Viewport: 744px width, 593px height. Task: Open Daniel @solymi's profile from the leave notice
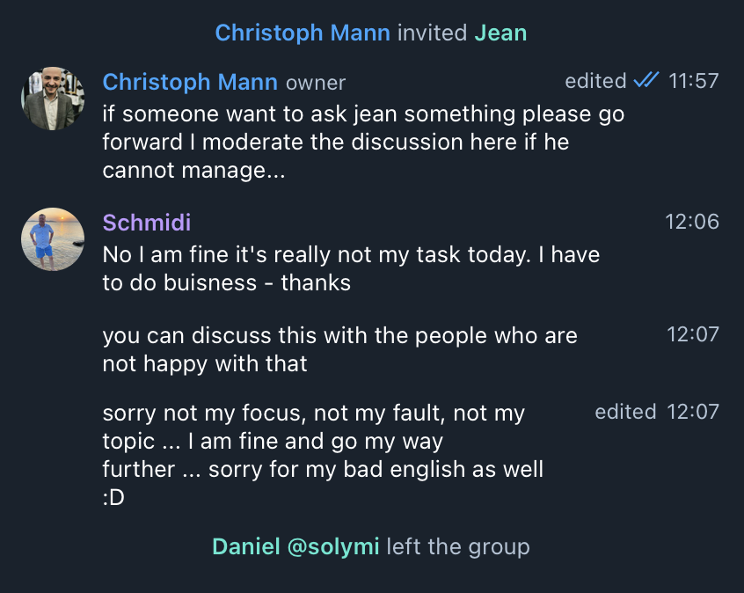295,546
